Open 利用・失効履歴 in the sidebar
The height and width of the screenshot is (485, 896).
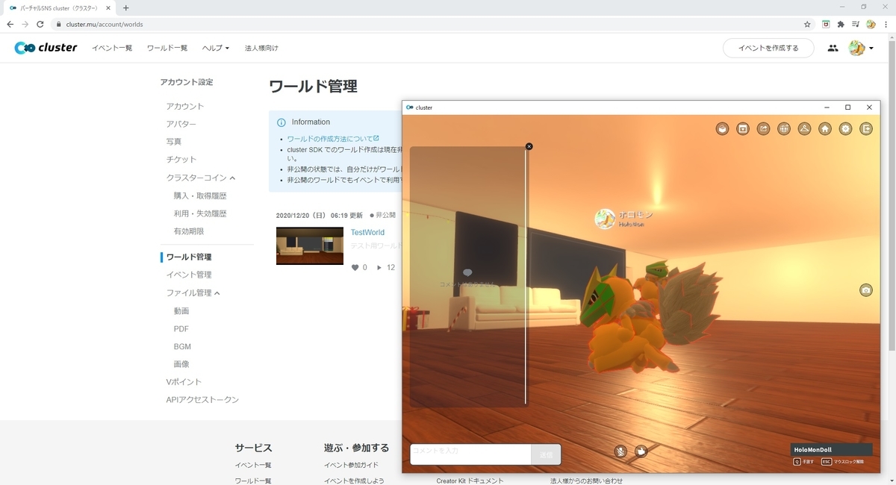point(200,213)
